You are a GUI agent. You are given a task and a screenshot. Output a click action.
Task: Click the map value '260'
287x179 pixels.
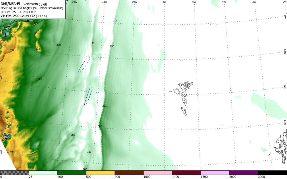click(x=58, y=45)
